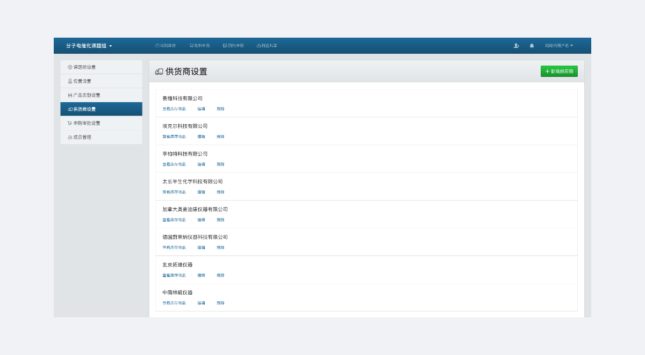
Task: Open 预约申请 in the top navigation
Action: [x=233, y=46]
